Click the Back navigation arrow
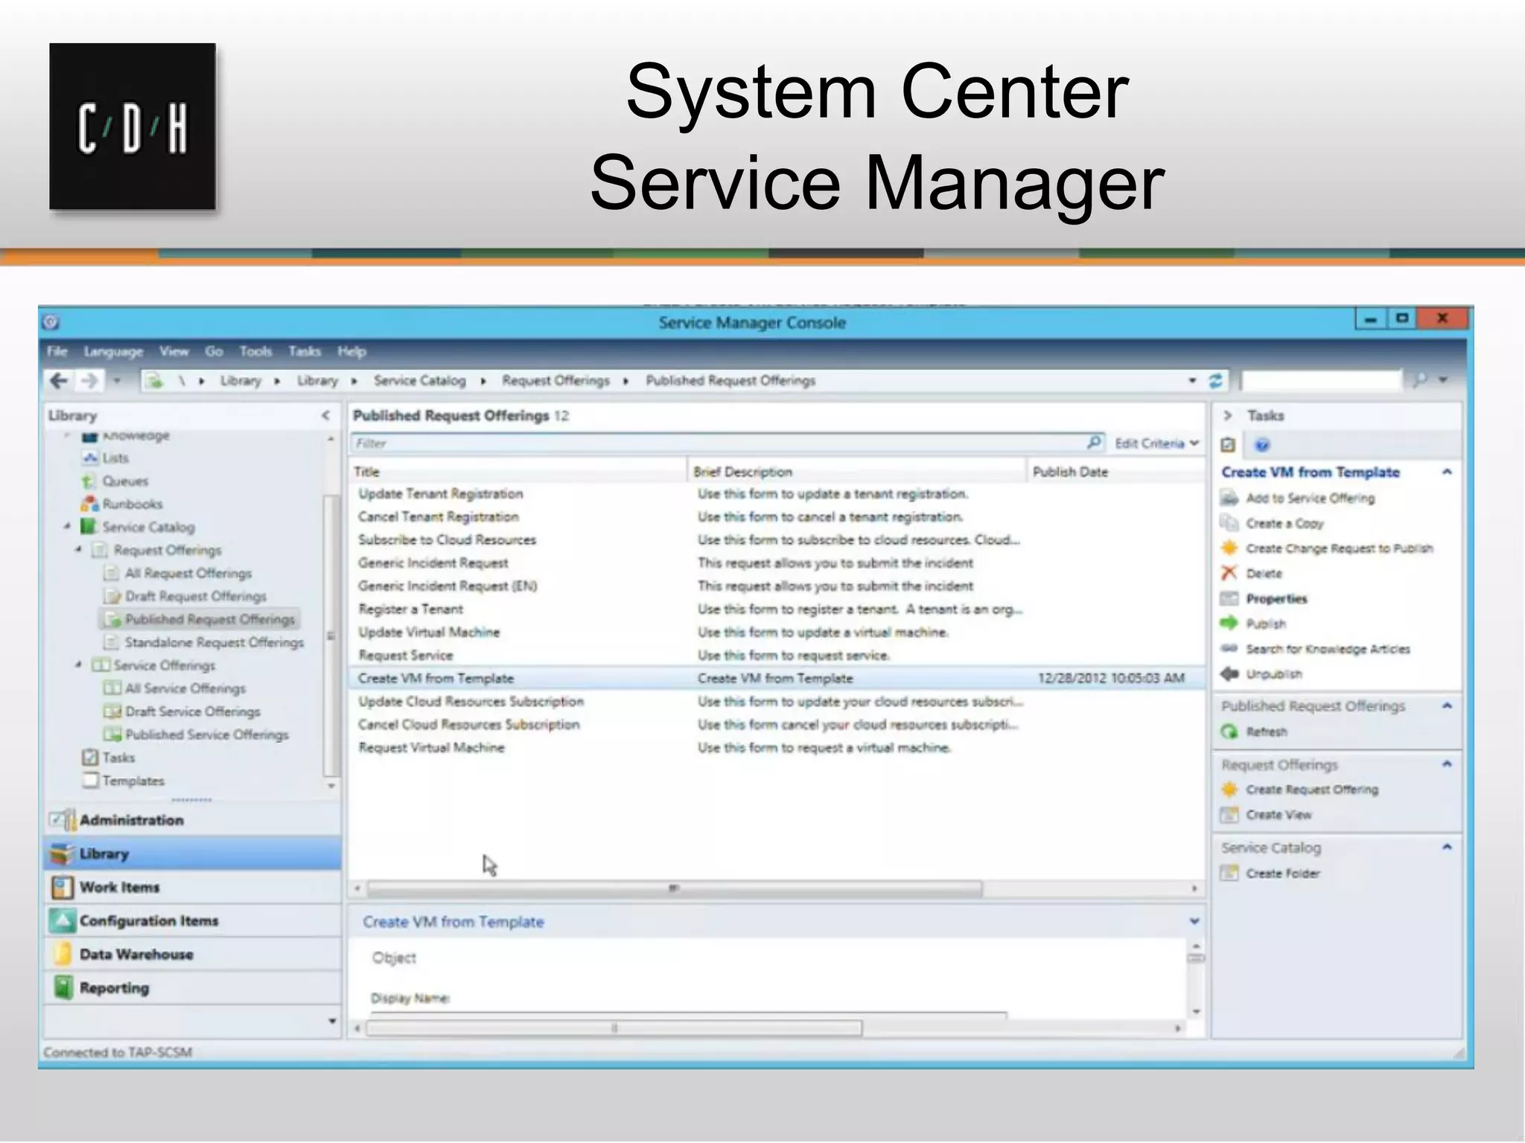 [59, 381]
